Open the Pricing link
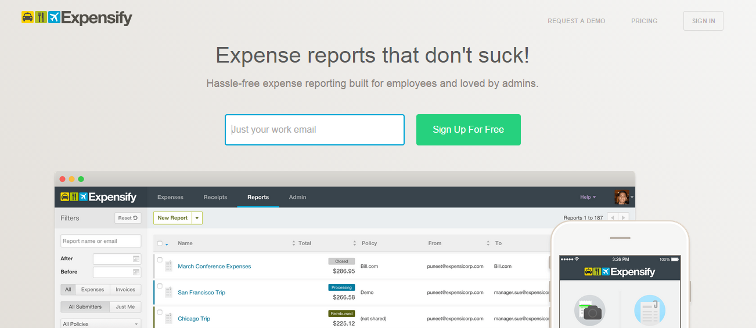 (x=644, y=21)
